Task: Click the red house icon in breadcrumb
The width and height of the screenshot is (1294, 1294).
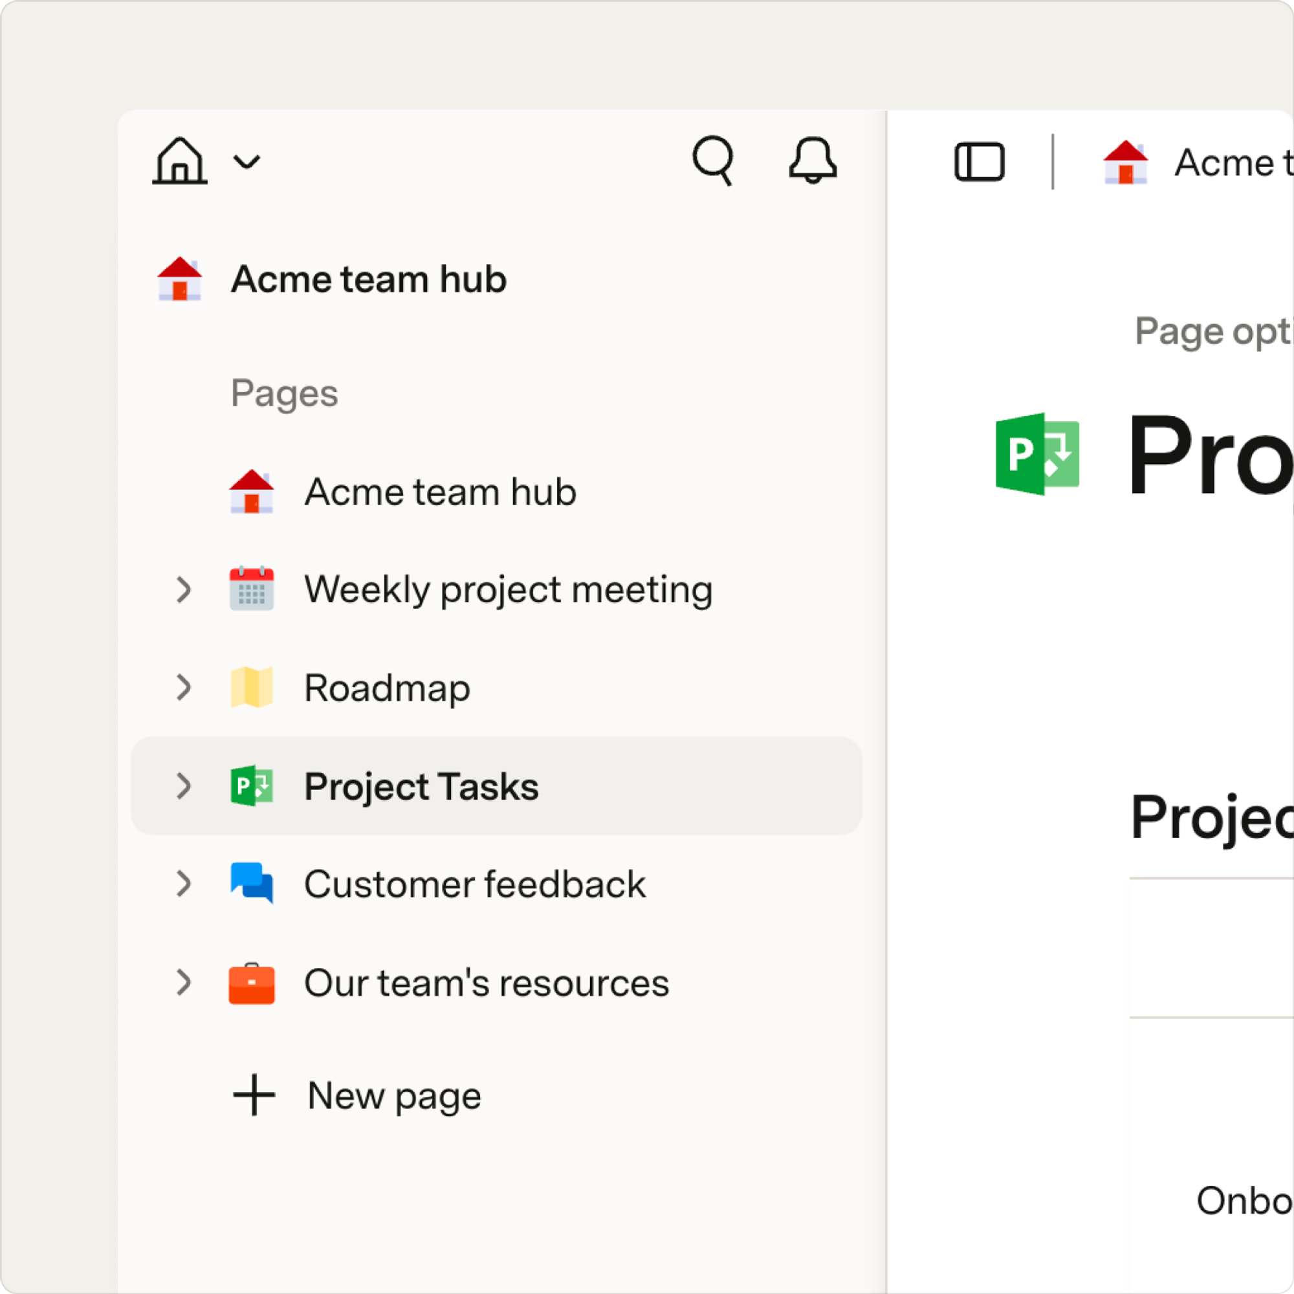Action: click(1125, 162)
